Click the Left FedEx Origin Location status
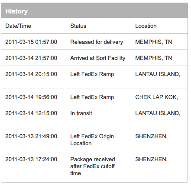The height and width of the screenshot is (186, 191). (x=92, y=140)
